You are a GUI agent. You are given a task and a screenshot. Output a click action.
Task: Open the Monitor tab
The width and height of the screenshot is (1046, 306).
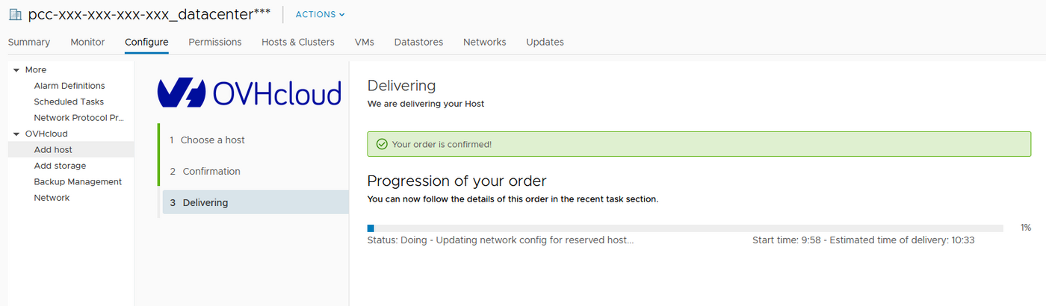pos(87,42)
